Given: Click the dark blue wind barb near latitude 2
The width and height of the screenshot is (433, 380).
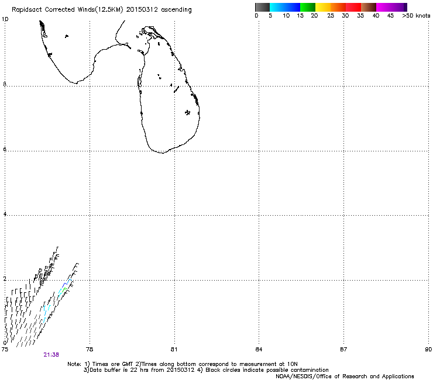Looking at the screenshot, I should (65, 285).
